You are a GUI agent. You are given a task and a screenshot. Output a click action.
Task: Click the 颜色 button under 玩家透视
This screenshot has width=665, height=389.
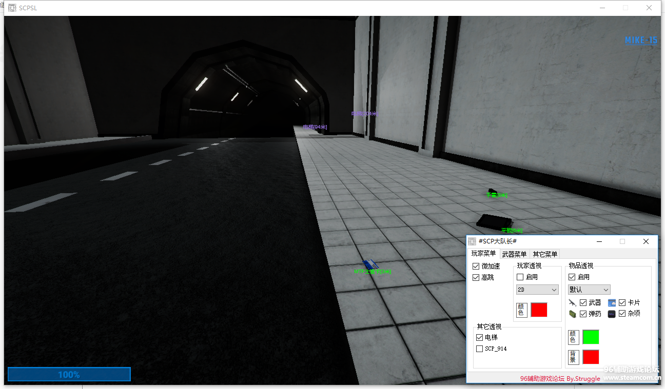522,310
